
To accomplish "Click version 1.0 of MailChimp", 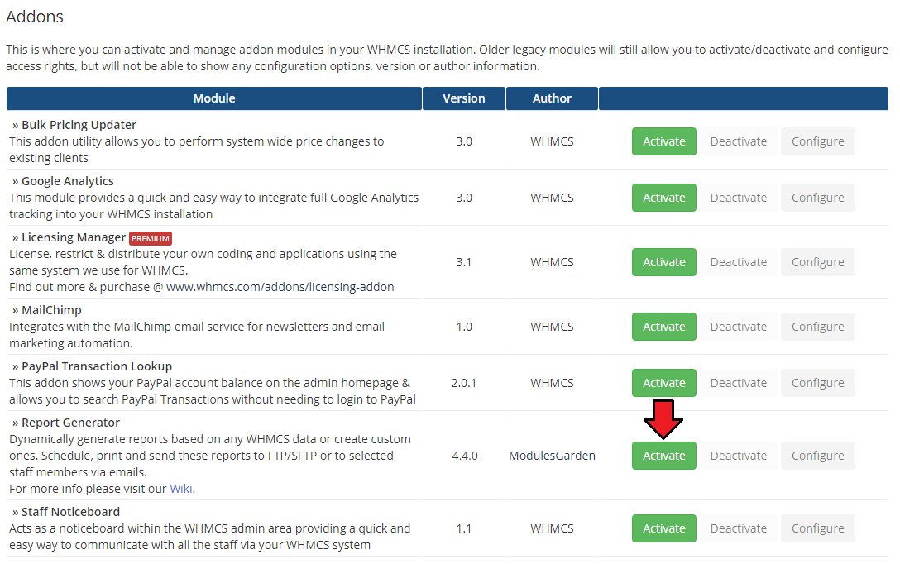I will coord(464,327).
